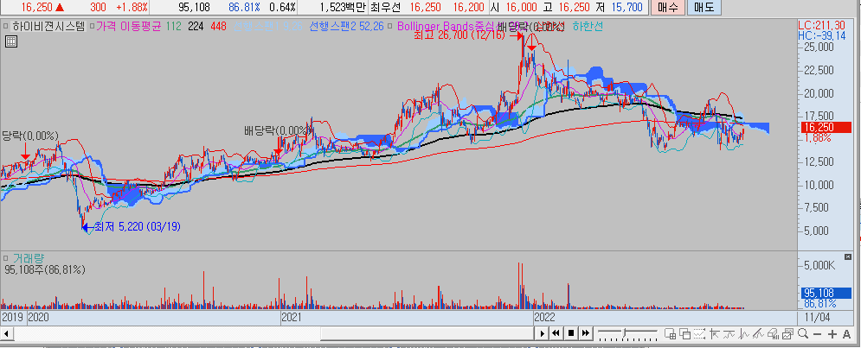Click the 최우선 label in quote bar
Screen dimensions: 861x348
coord(386,8)
